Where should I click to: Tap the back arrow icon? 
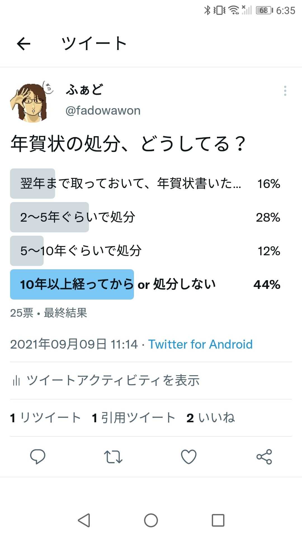23,44
